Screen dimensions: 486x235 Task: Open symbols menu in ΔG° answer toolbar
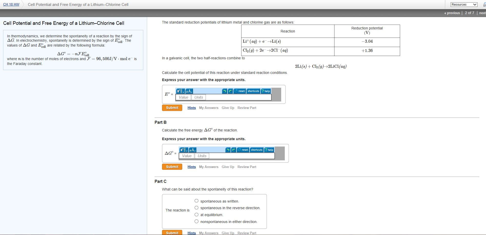click(193, 150)
